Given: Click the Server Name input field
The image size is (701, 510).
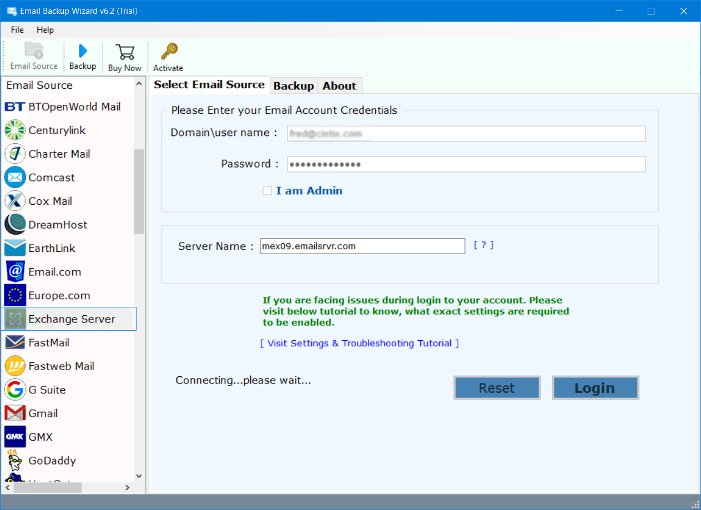Looking at the screenshot, I should click(x=362, y=246).
